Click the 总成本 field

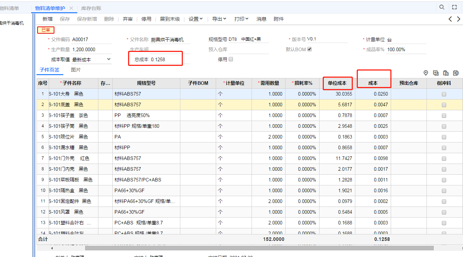coord(170,59)
